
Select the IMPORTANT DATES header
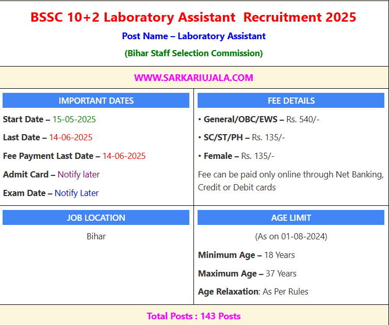96,101
